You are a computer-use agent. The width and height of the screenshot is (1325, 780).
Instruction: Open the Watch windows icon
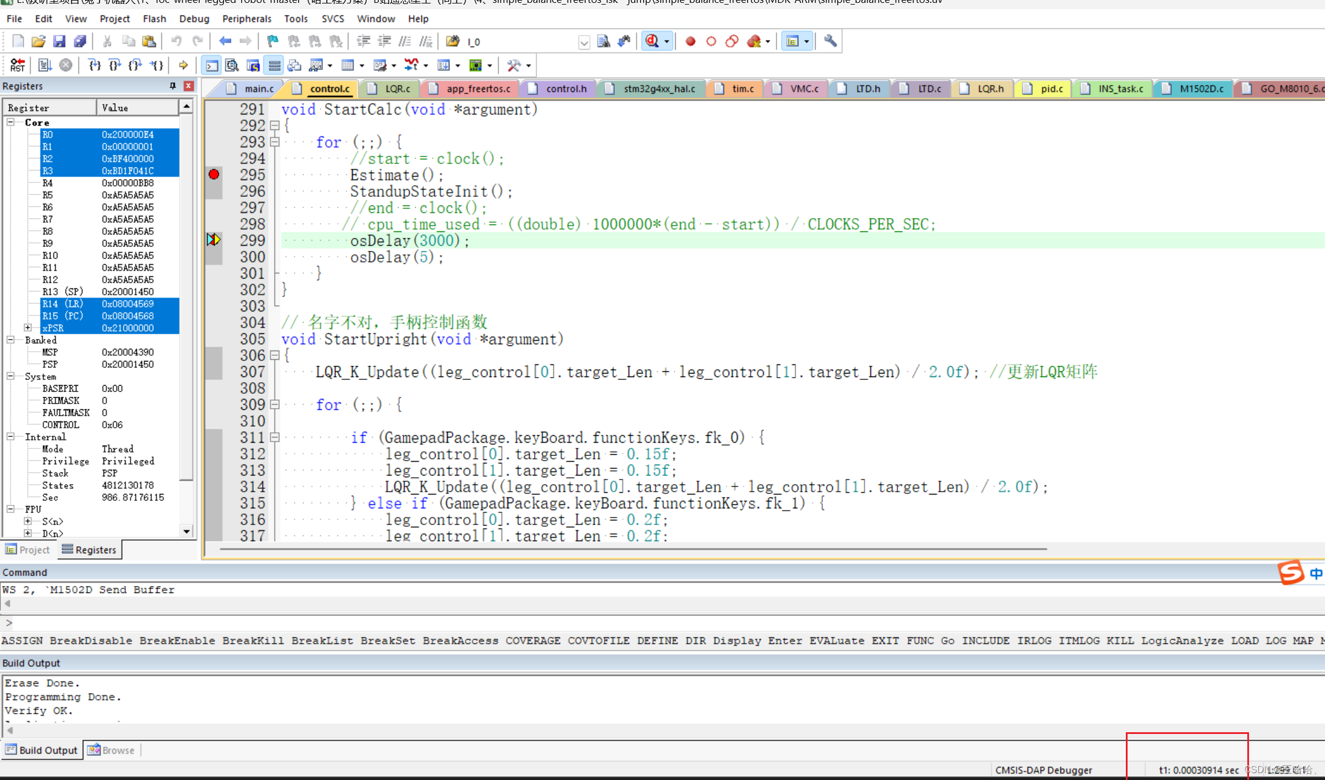[316, 65]
